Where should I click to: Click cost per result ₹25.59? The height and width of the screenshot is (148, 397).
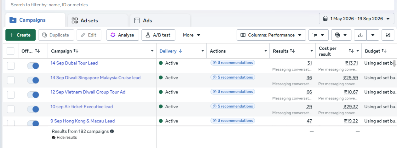(351, 77)
